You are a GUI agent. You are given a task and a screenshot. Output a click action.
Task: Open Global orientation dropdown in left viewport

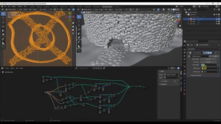[44, 10]
